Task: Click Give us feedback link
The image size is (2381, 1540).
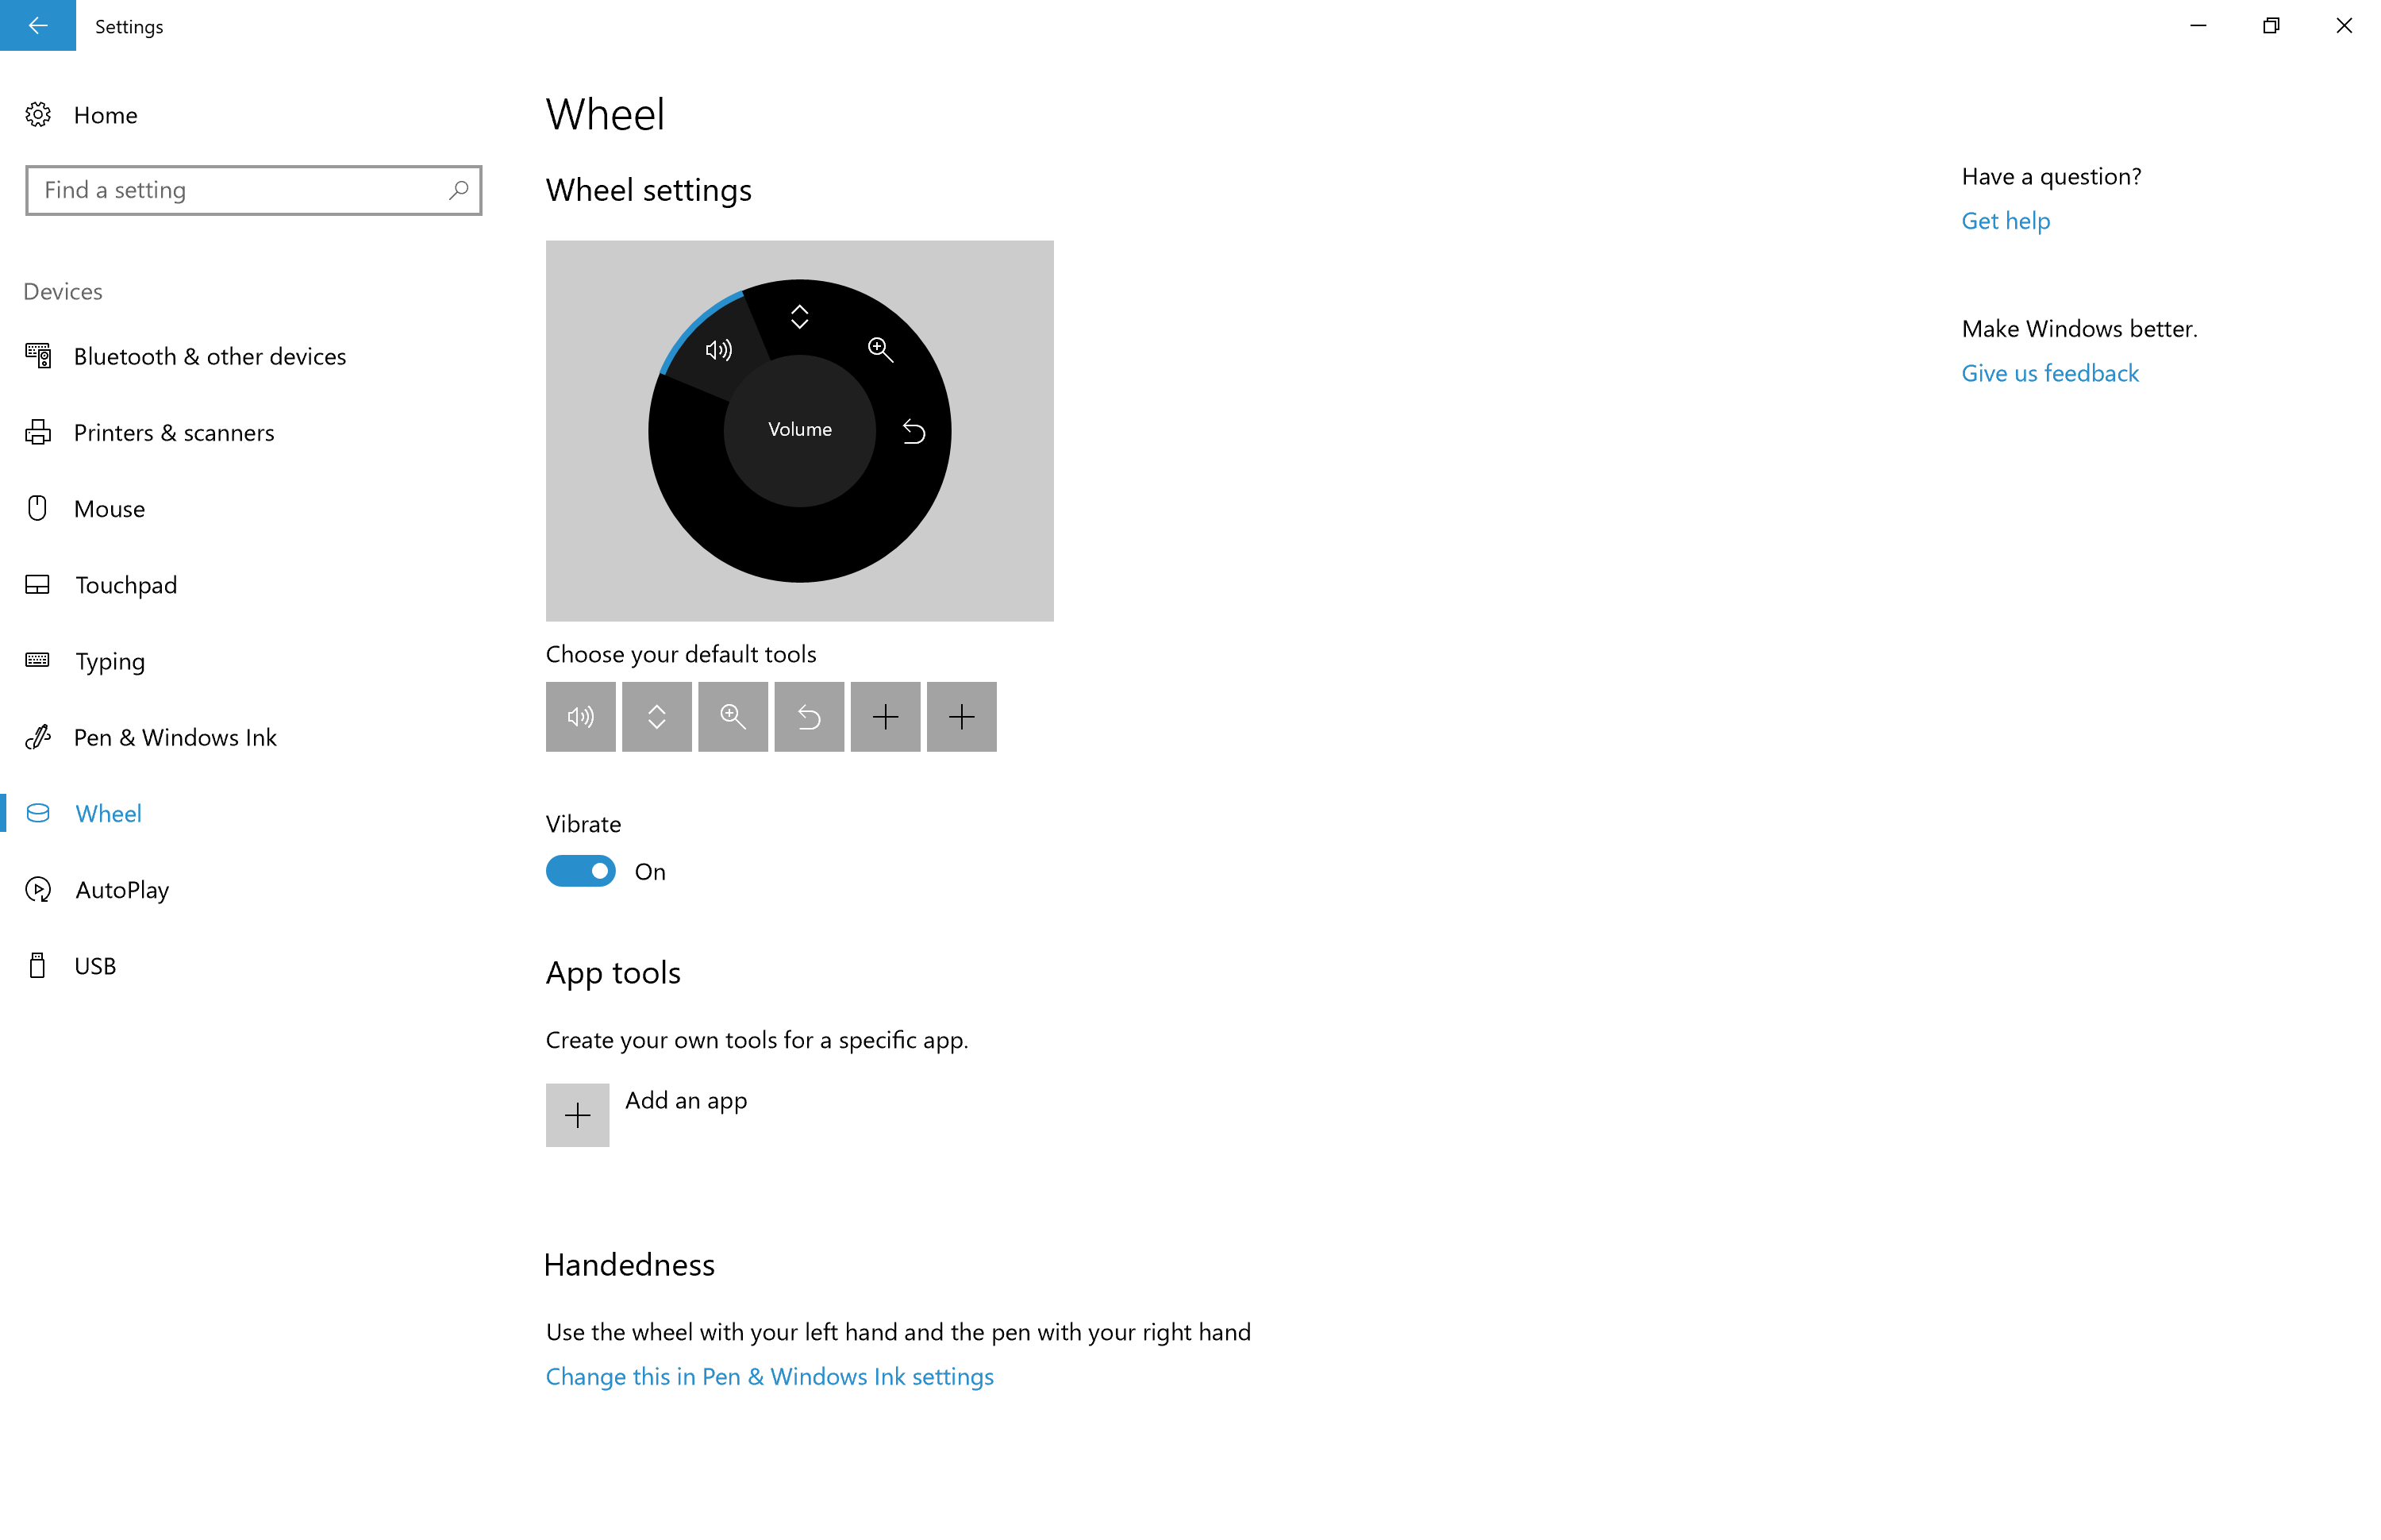Action: point(2049,373)
